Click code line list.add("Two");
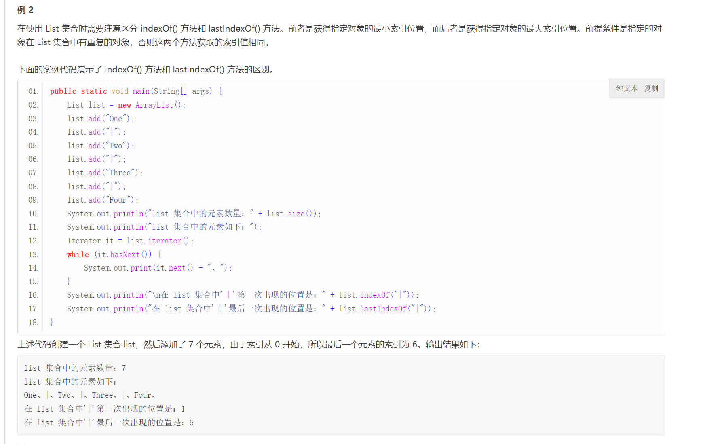 (101, 146)
